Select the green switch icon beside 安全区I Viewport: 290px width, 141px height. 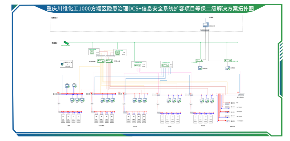point(66,43)
